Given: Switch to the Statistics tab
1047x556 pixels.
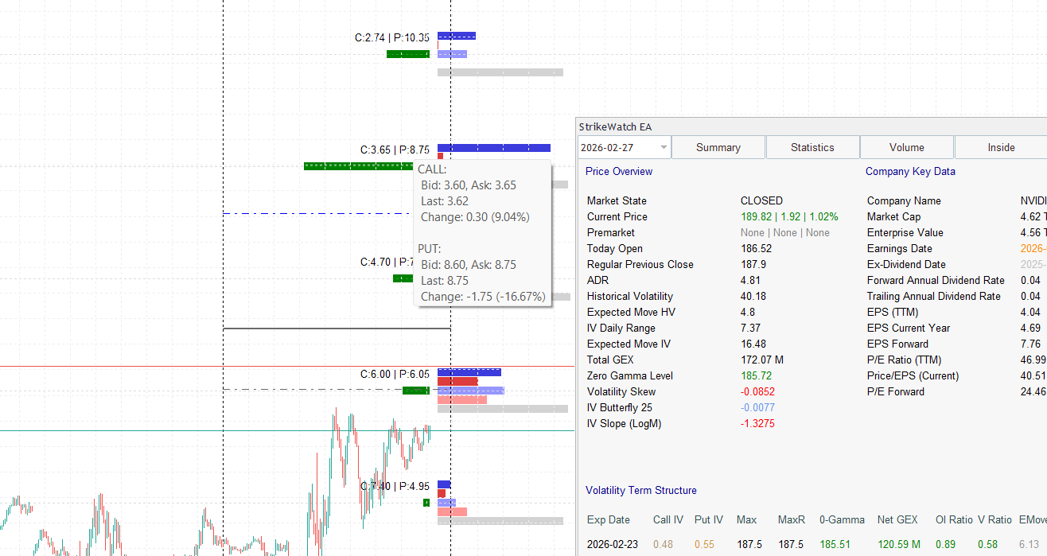Looking at the screenshot, I should pos(812,147).
